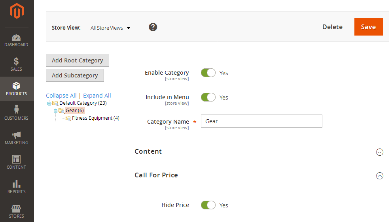390x222 pixels.
Task: Click the help question mark icon
Action: click(153, 27)
